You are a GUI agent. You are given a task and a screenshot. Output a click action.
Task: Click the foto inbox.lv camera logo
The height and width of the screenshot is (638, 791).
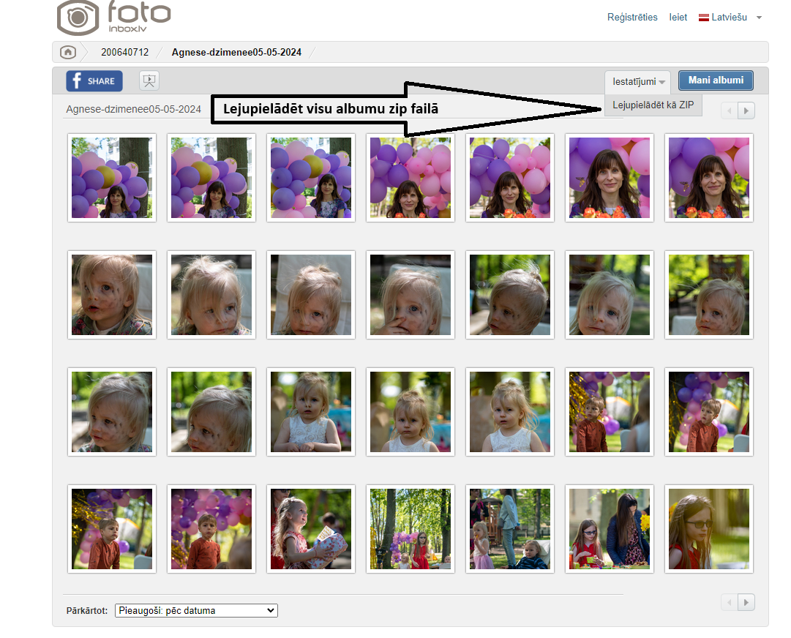[113, 18]
